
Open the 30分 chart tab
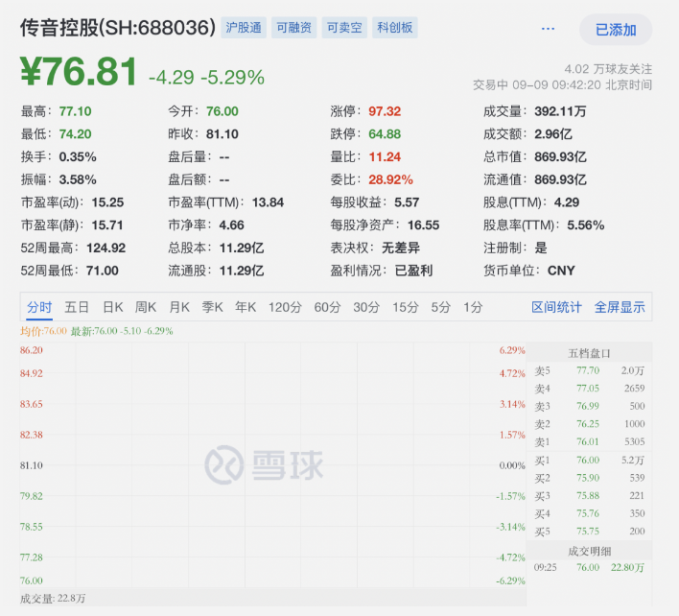point(366,307)
